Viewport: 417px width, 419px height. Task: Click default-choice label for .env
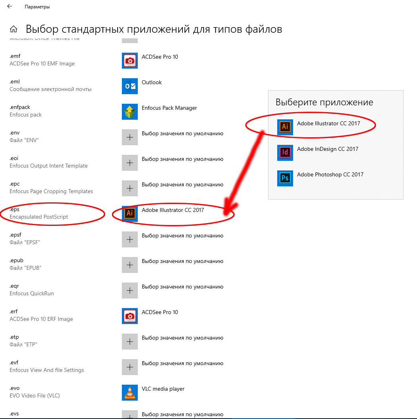click(x=182, y=133)
